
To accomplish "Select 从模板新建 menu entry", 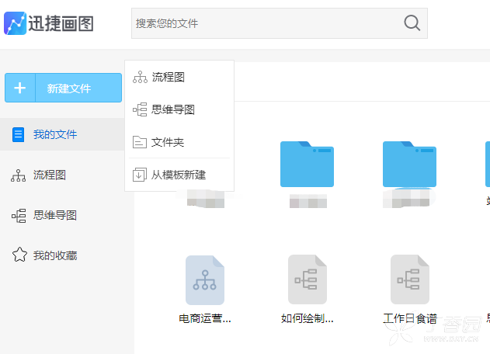I will (x=179, y=175).
